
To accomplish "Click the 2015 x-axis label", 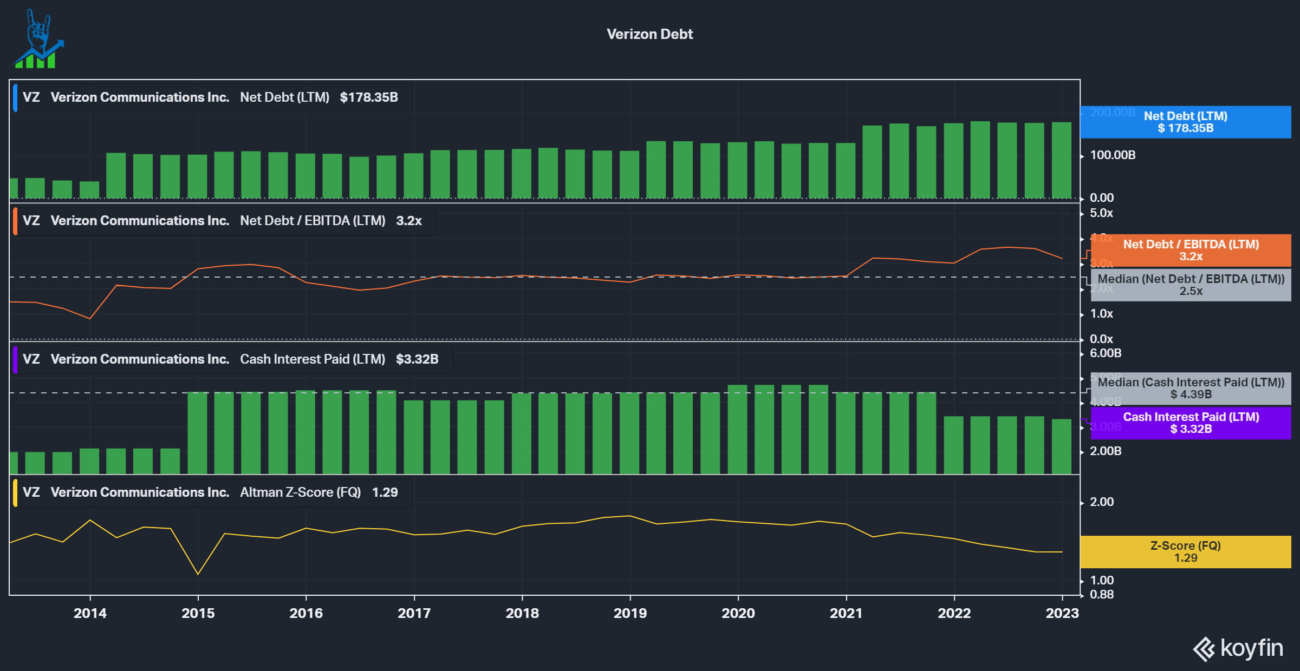I will point(198,613).
